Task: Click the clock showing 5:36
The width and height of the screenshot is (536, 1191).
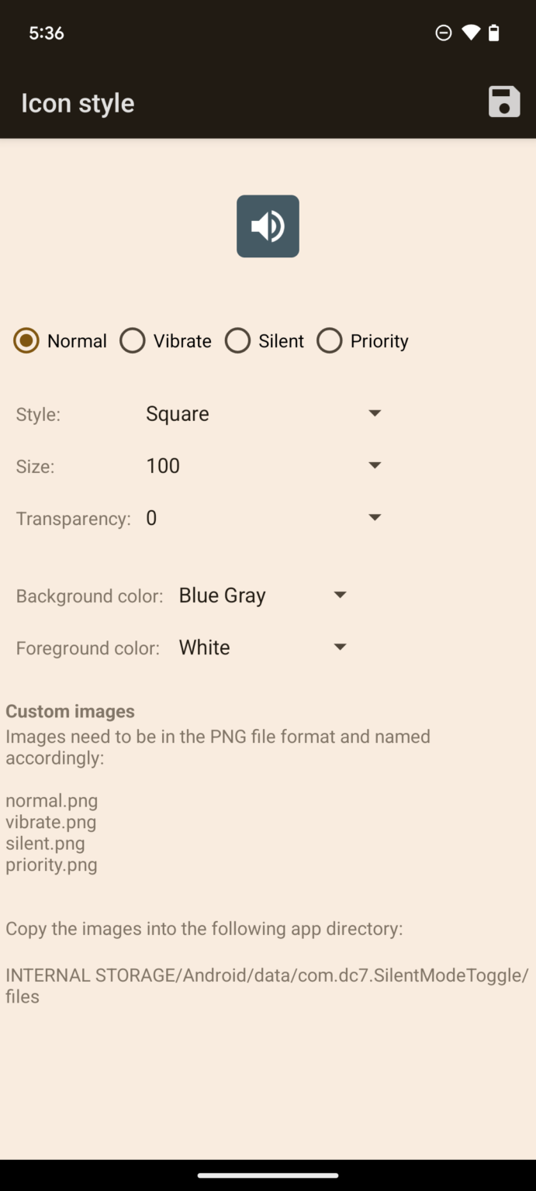Action: pyautogui.click(x=46, y=33)
